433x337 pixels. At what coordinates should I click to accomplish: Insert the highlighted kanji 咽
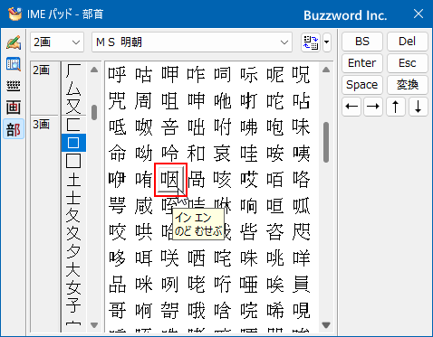coord(170,180)
